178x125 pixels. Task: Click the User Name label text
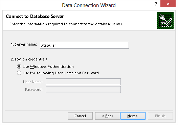(33, 82)
